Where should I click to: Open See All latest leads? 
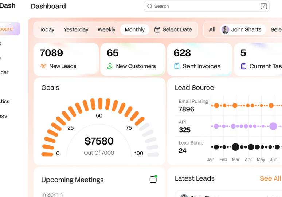[270, 178]
